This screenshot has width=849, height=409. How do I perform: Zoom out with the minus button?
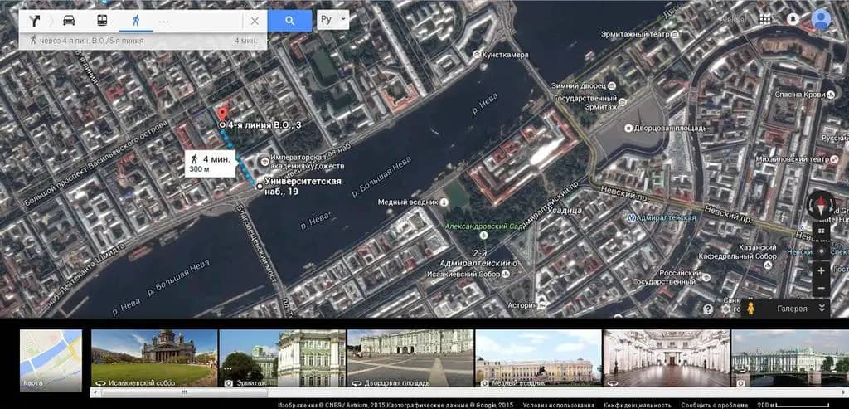coord(822,288)
